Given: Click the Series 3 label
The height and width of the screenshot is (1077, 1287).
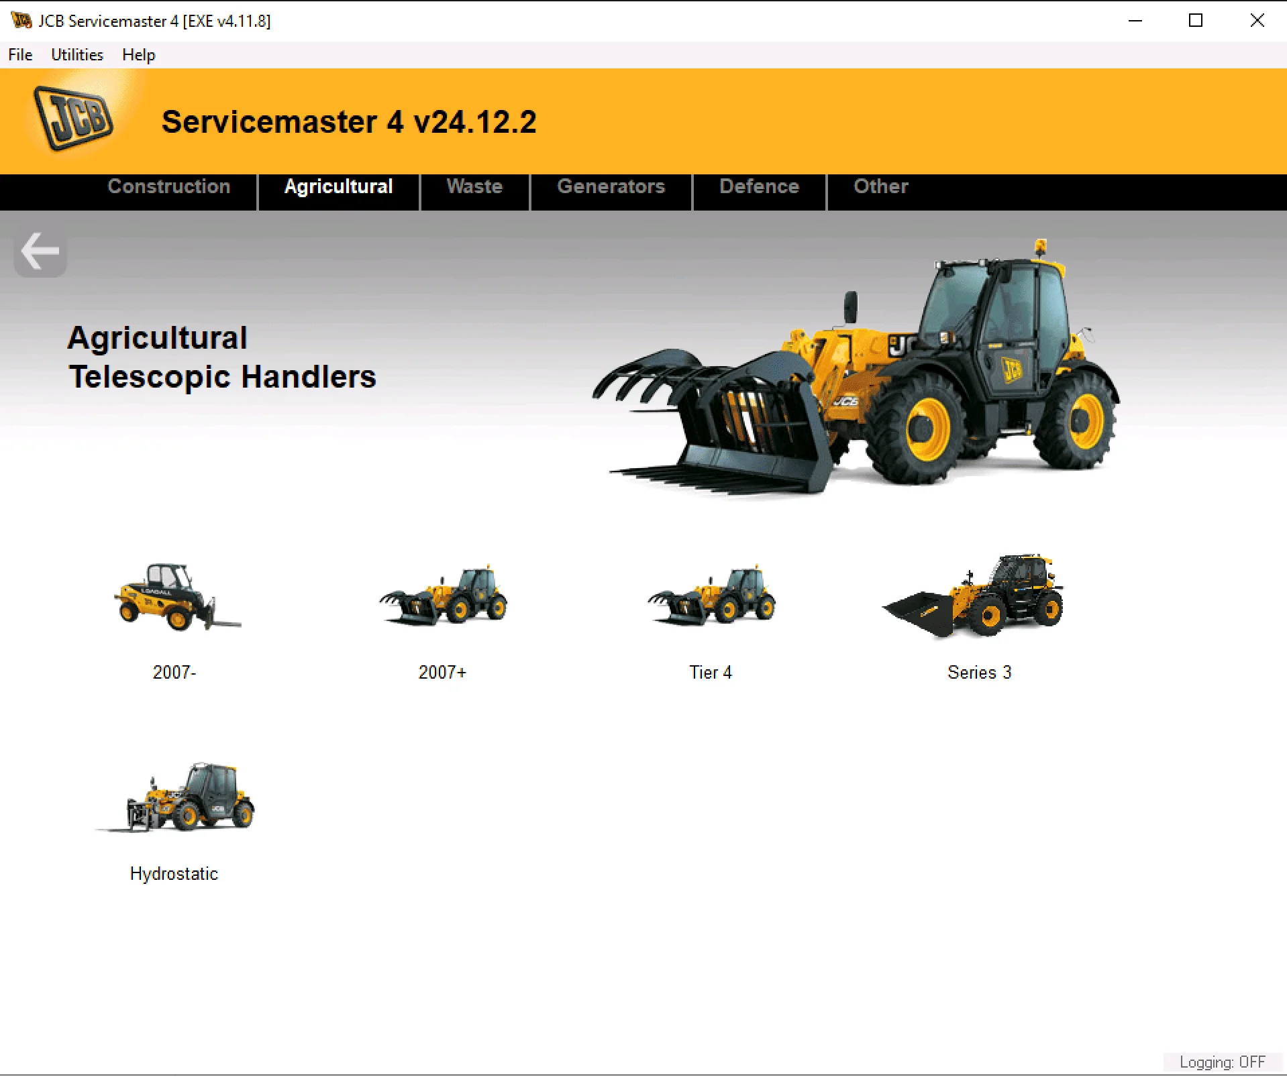Looking at the screenshot, I should [979, 673].
